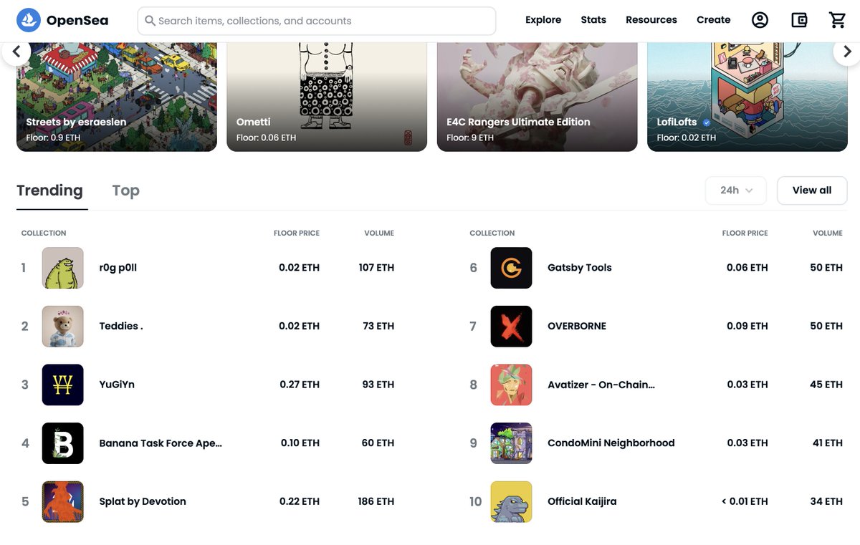This screenshot has height=545, width=860.
Task: Click the 73 ETH volume value
Action: pyautogui.click(x=378, y=327)
